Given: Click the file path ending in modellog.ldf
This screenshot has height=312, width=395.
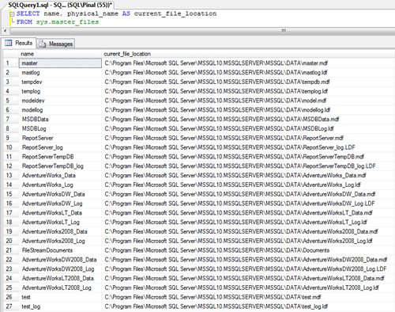Looking at the screenshot, I should [217, 110].
